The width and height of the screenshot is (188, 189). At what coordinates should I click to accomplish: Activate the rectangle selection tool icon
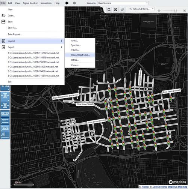tap(109, 10)
